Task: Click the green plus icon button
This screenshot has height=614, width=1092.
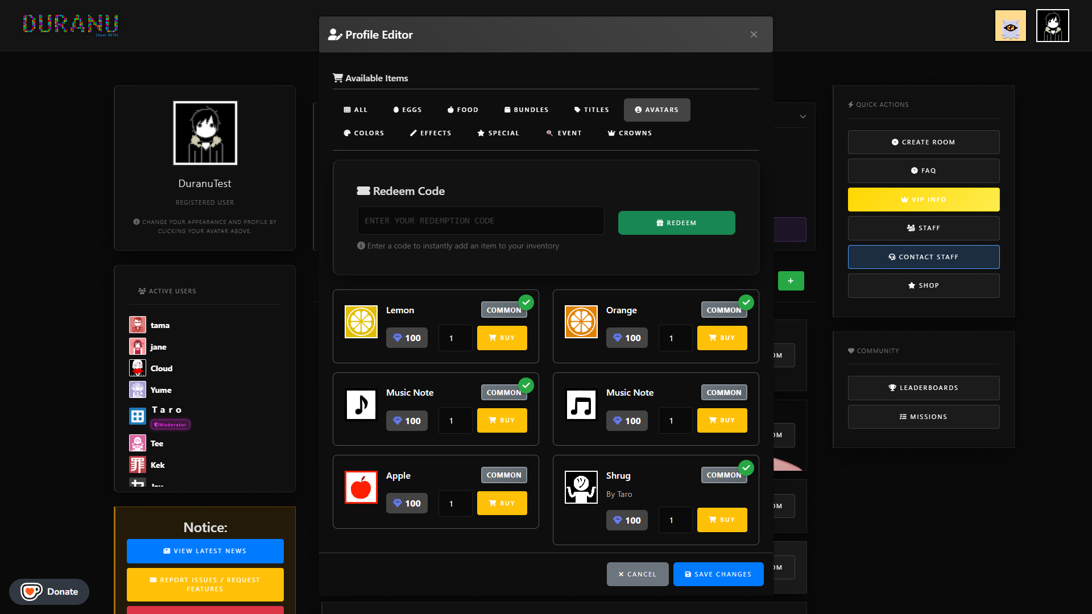Action: pos(791,281)
